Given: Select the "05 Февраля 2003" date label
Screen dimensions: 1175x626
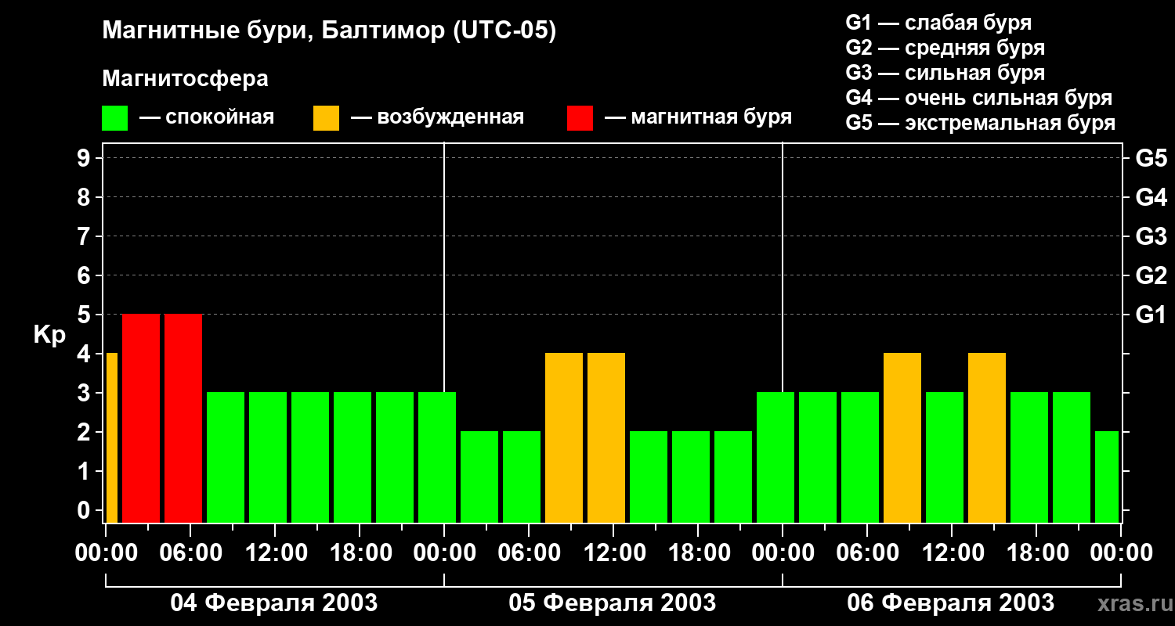Looking at the screenshot, I should click(613, 603).
